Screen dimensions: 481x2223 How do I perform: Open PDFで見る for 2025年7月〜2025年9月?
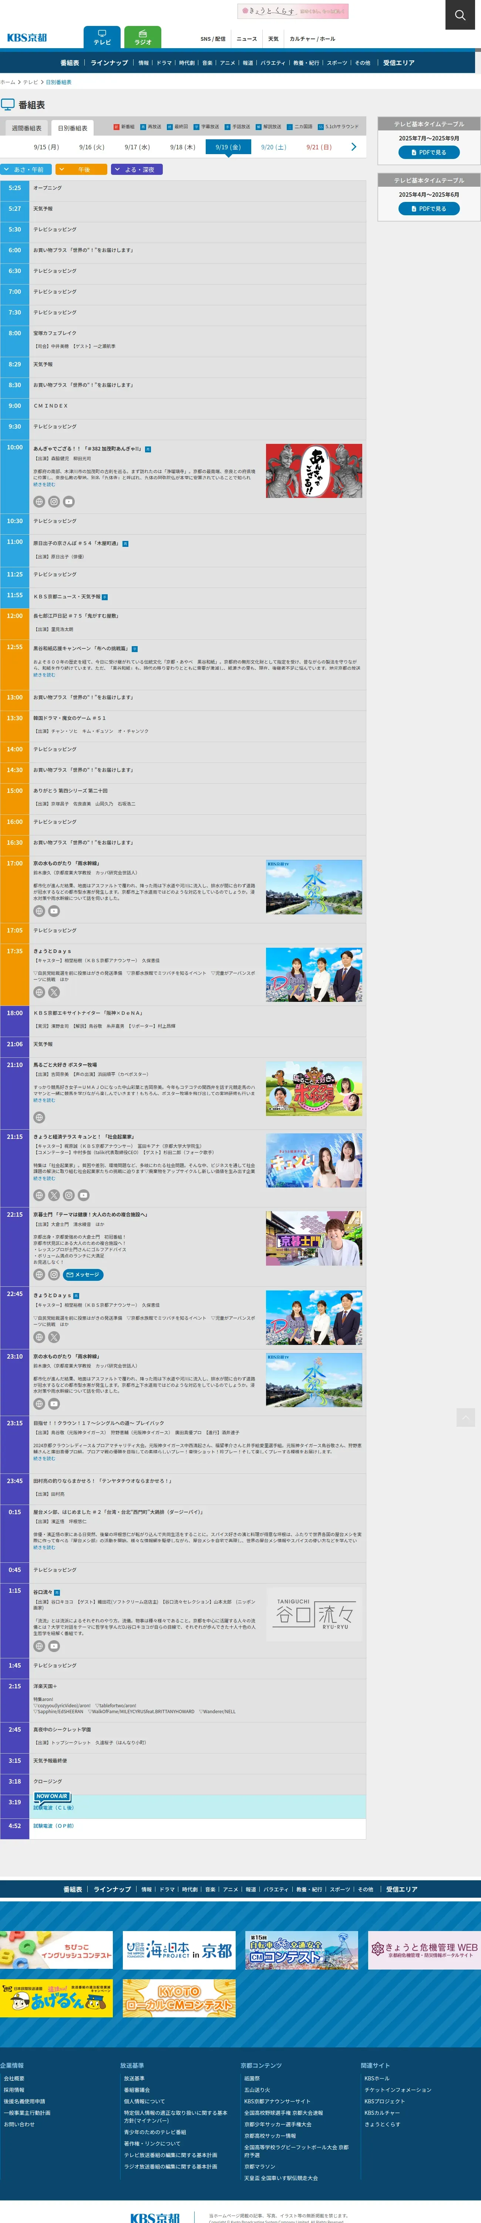point(428,152)
